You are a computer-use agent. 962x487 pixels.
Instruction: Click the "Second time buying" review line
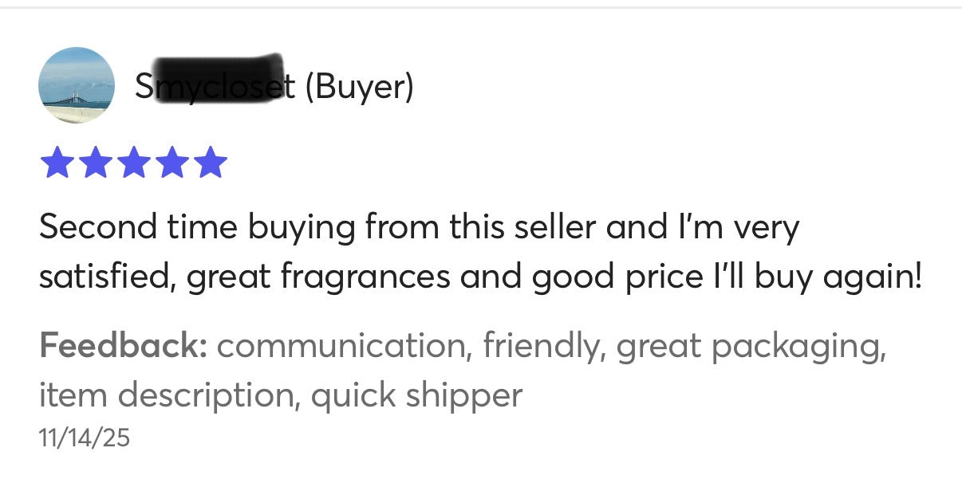[419, 228]
